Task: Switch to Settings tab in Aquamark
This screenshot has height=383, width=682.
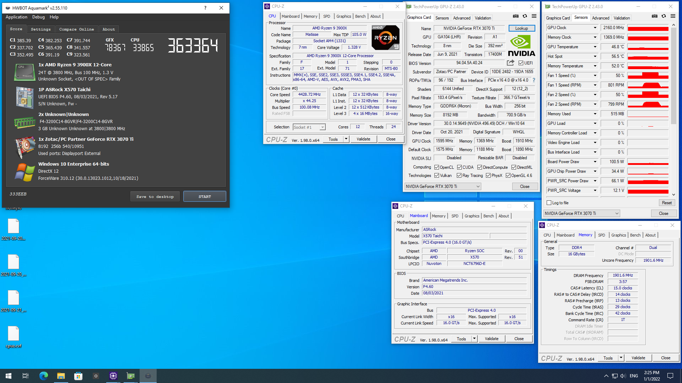Action: coord(40,29)
